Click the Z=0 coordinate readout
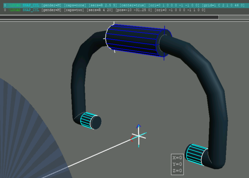This screenshot has height=178, width=249. point(177,170)
